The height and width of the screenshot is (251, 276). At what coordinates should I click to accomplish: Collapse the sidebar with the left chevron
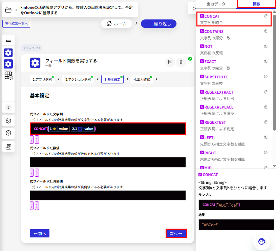point(8,108)
